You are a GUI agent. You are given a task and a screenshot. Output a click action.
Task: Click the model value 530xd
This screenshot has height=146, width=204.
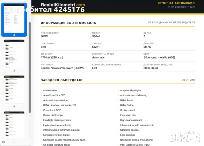coord(96,36)
